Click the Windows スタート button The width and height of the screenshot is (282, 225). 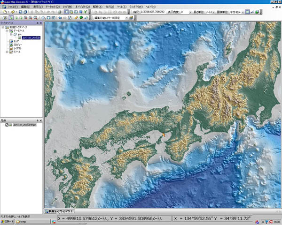[x=8, y=221]
